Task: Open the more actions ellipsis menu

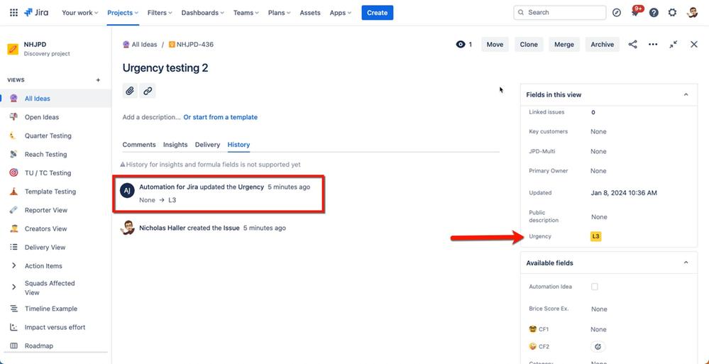Action: (653, 44)
